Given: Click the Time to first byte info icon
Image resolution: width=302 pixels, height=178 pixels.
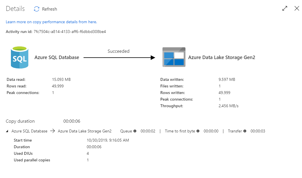Looking at the screenshot, I should 198,131.
